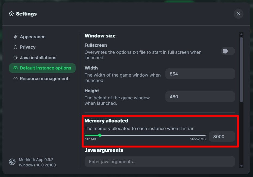
Task: Click the Java installations coffee cup icon
Action: tap(16, 58)
